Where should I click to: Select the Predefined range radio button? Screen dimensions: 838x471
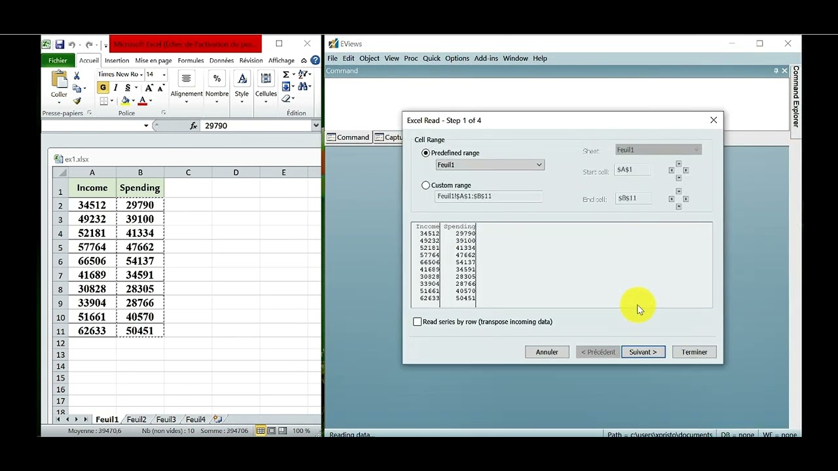coord(426,153)
